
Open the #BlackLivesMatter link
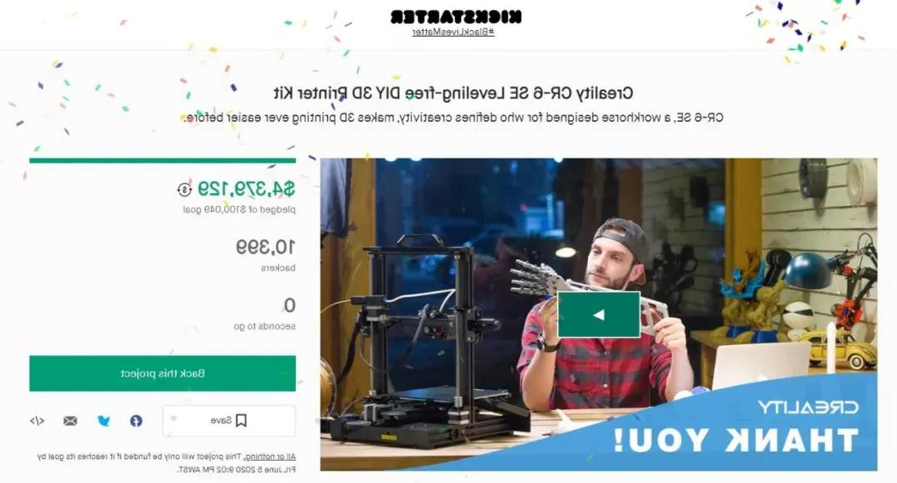pos(453,32)
